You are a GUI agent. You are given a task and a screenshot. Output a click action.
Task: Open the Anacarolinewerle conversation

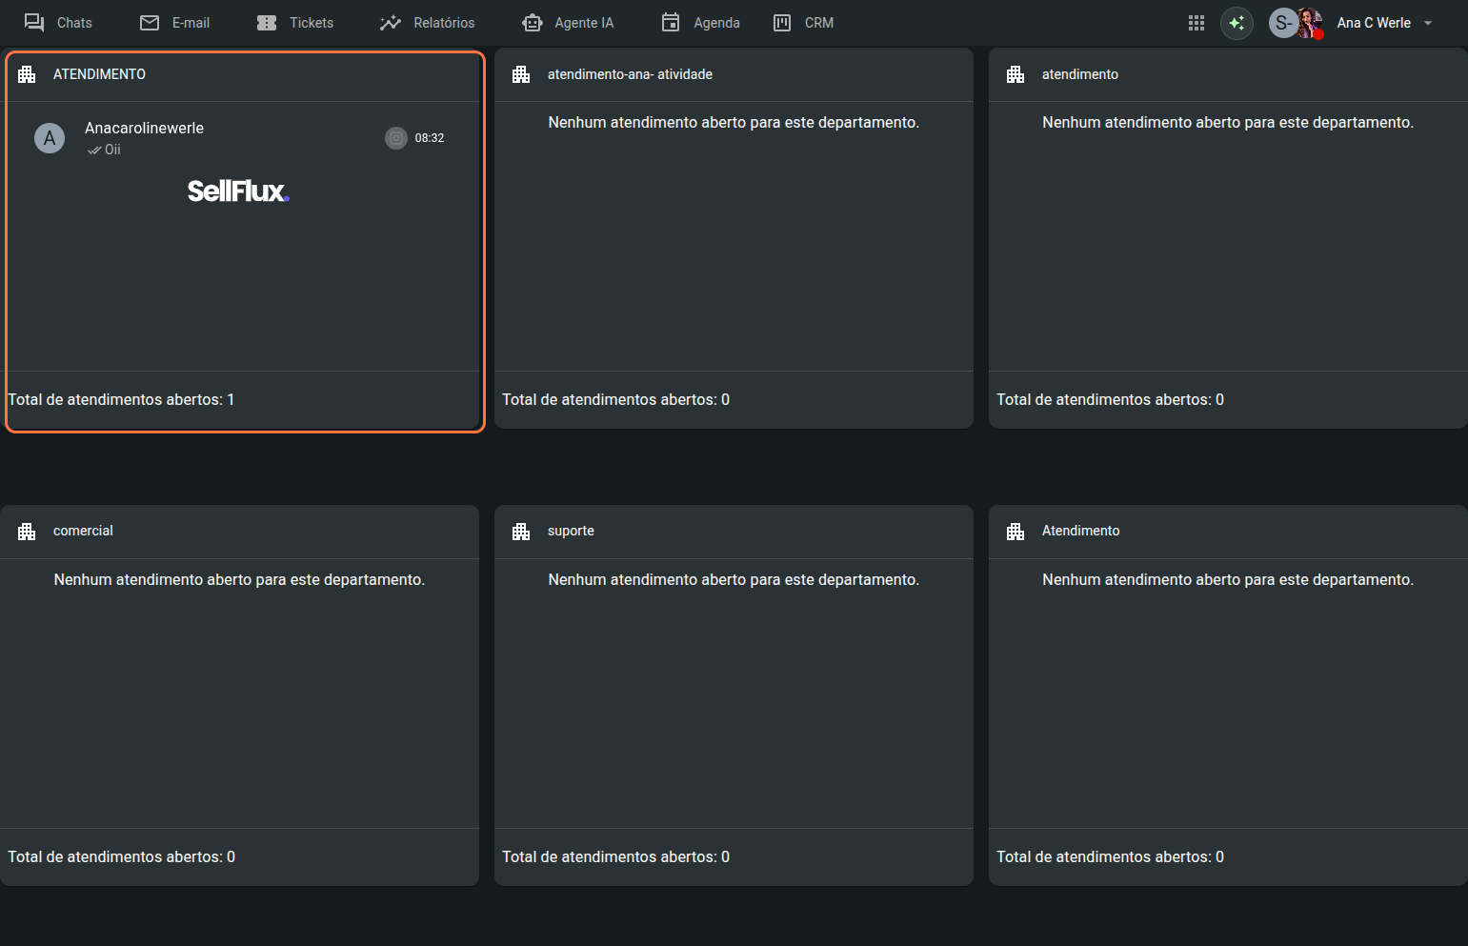click(144, 129)
